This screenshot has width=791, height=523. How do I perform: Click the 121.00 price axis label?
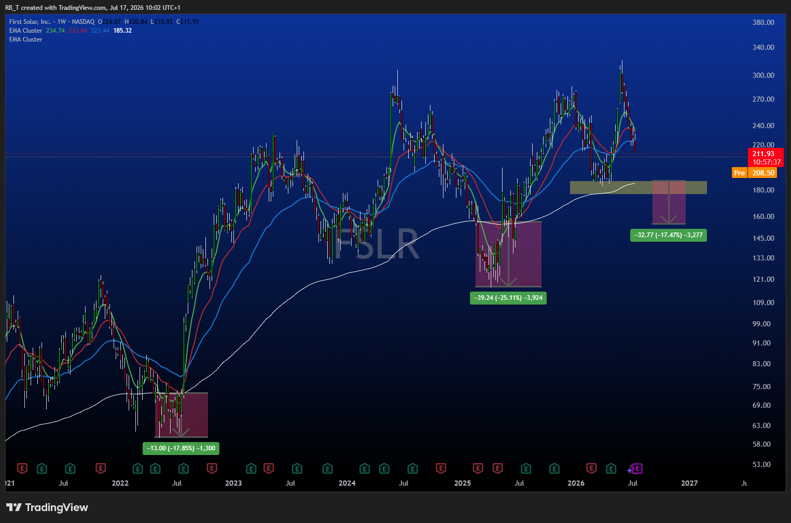coord(763,279)
